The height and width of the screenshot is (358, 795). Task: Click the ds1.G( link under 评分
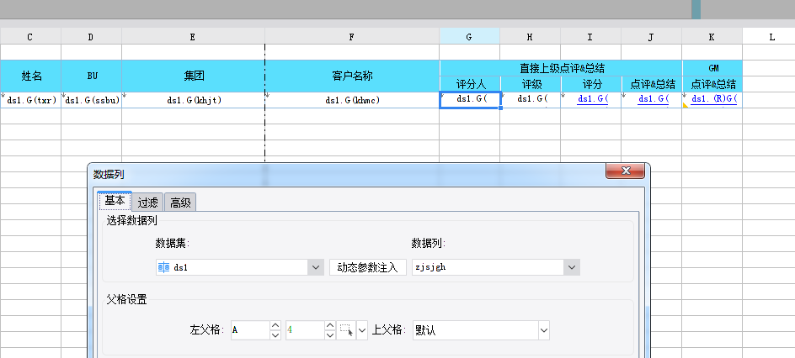[x=592, y=99]
